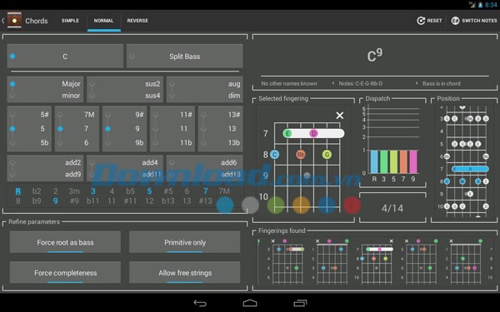This screenshot has height=312, width=500.
Task: Tap the D note dot on fret 7
Action: [313, 133]
